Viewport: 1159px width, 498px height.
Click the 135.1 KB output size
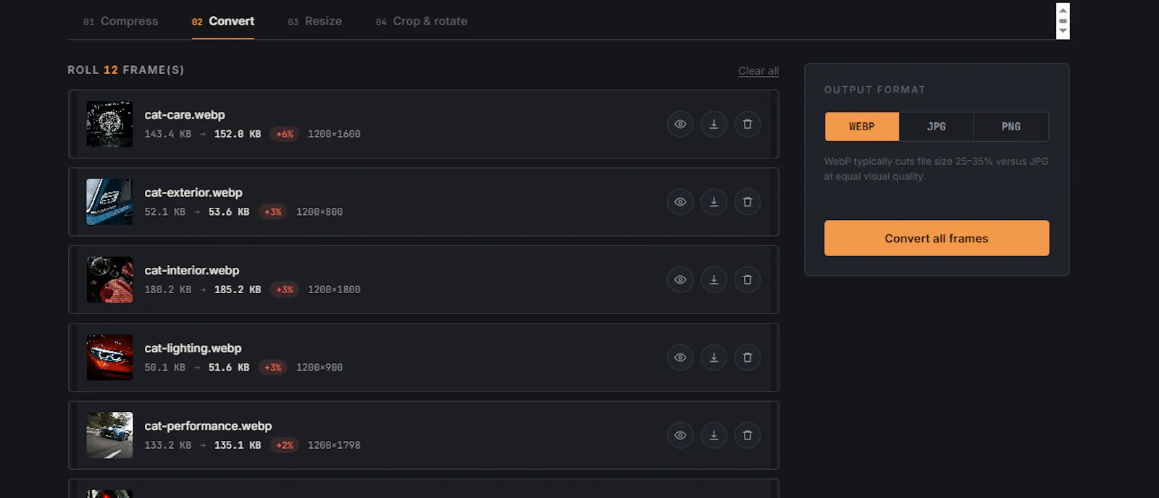(238, 445)
